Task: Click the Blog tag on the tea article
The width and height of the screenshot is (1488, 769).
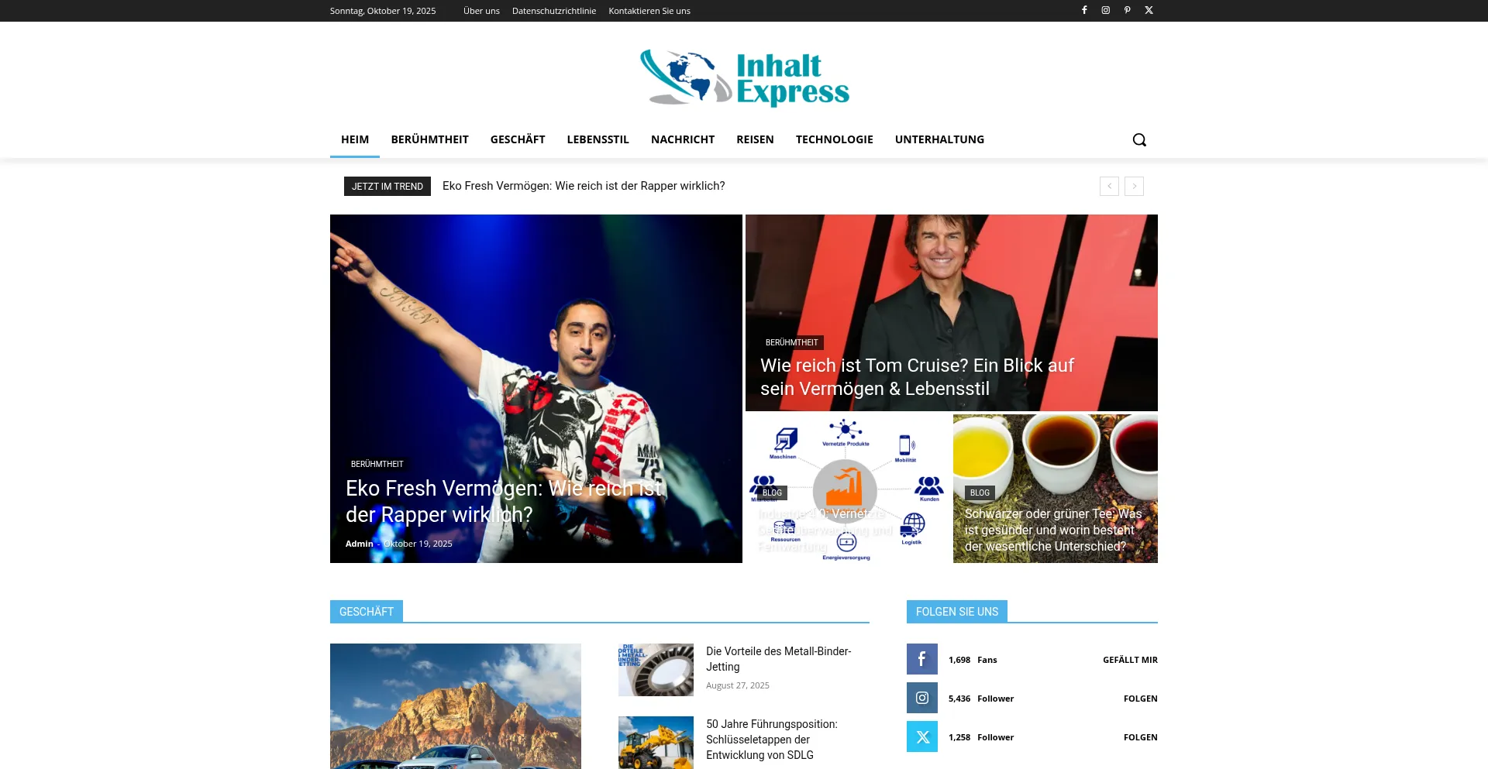Action: 980,493
